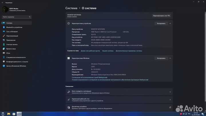206x116 pixels.
Task: Open Соглашение об использовании служб Майкрософт link
Action: coord(90,77)
